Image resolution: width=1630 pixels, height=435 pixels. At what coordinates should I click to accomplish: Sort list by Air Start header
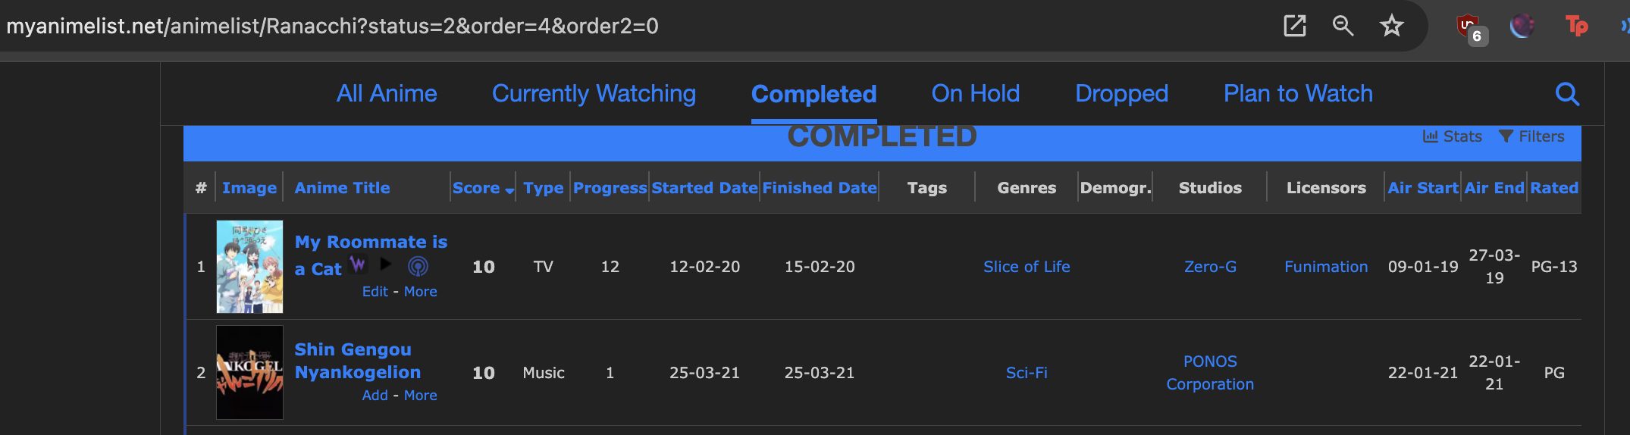click(1422, 188)
